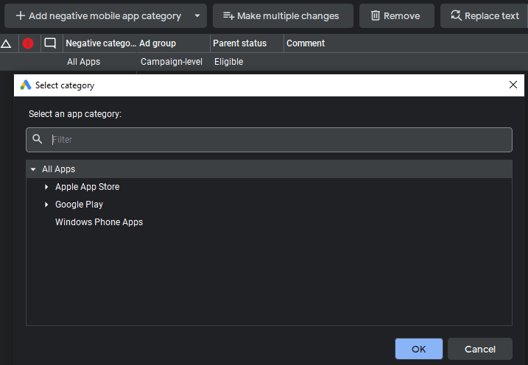
Task: Open Replace text tool
Action: tap(485, 15)
